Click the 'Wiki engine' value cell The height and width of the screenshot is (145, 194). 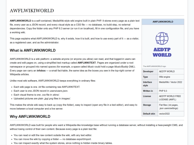[x=171, y=77]
